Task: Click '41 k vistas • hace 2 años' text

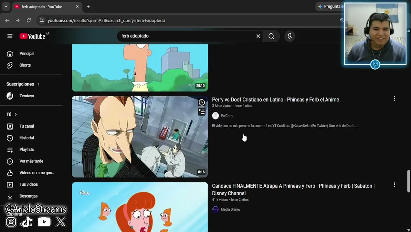Action: point(230,200)
